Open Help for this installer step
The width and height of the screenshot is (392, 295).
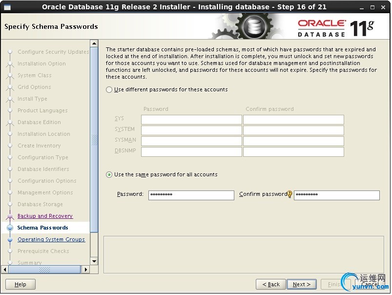[x=20, y=284]
